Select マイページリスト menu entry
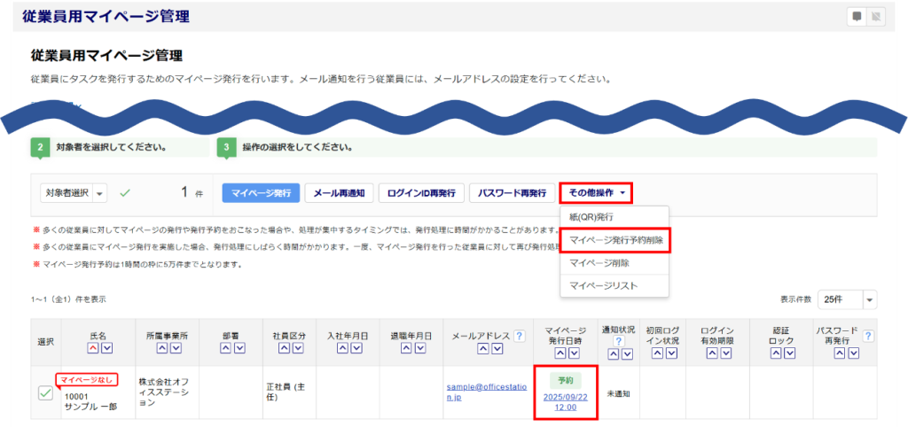Image resolution: width=908 pixels, height=427 pixels. click(x=603, y=285)
